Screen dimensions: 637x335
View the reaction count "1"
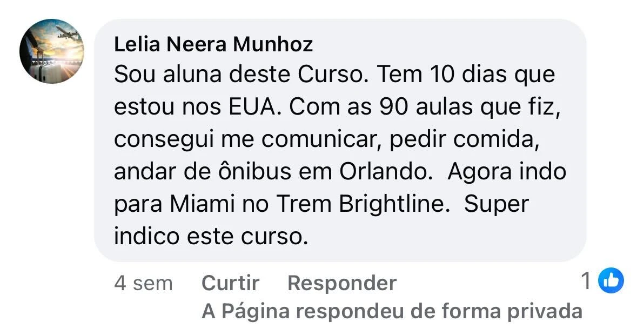(x=586, y=280)
